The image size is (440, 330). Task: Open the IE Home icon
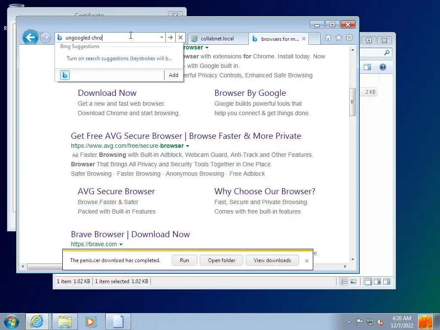(328, 38)
